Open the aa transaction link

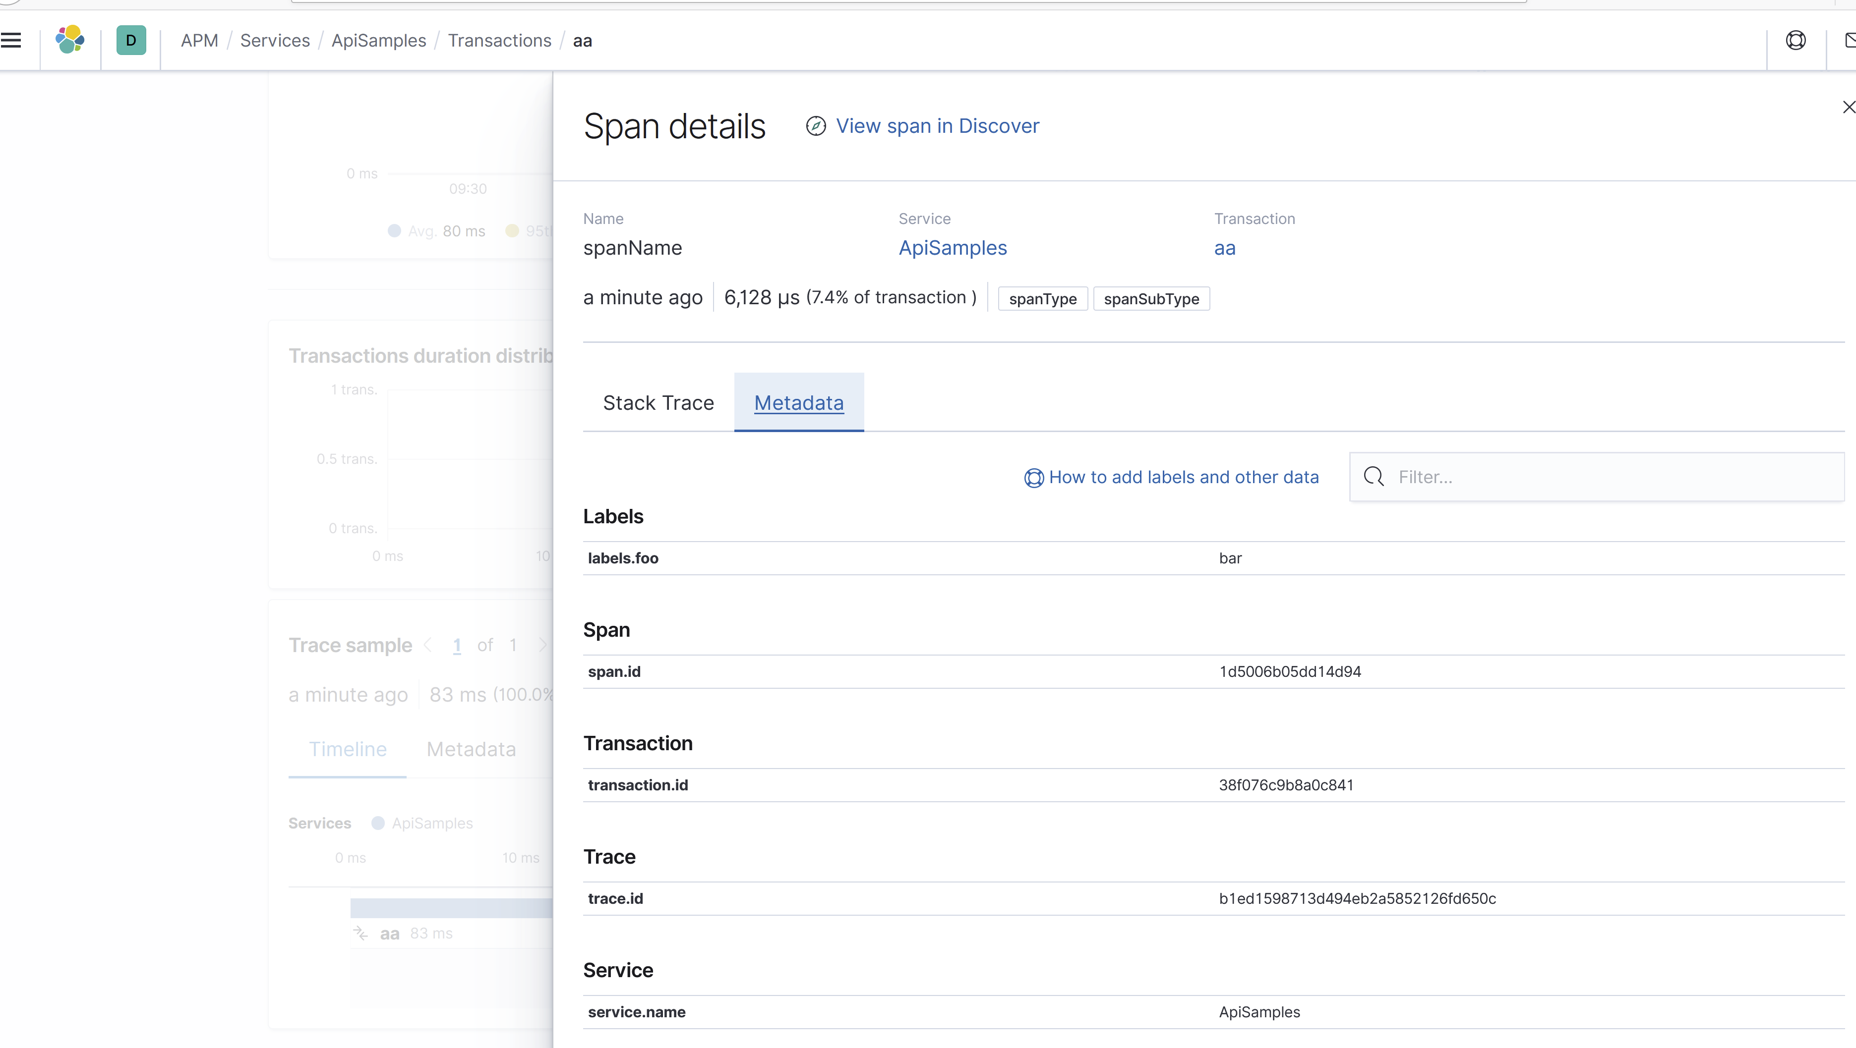click(x=1224, y=248)
